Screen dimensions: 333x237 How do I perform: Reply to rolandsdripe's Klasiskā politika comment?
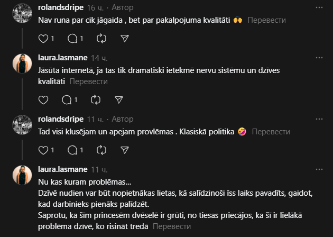pos(72,150)
